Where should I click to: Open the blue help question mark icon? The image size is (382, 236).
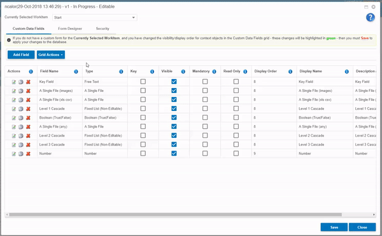coord(371,17)
